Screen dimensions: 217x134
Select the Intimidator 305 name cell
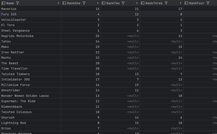coord(31,79)
